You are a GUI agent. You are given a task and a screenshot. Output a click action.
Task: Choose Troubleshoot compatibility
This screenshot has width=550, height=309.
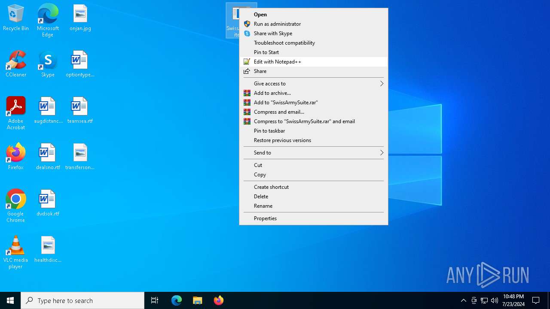tap(314, 43)
